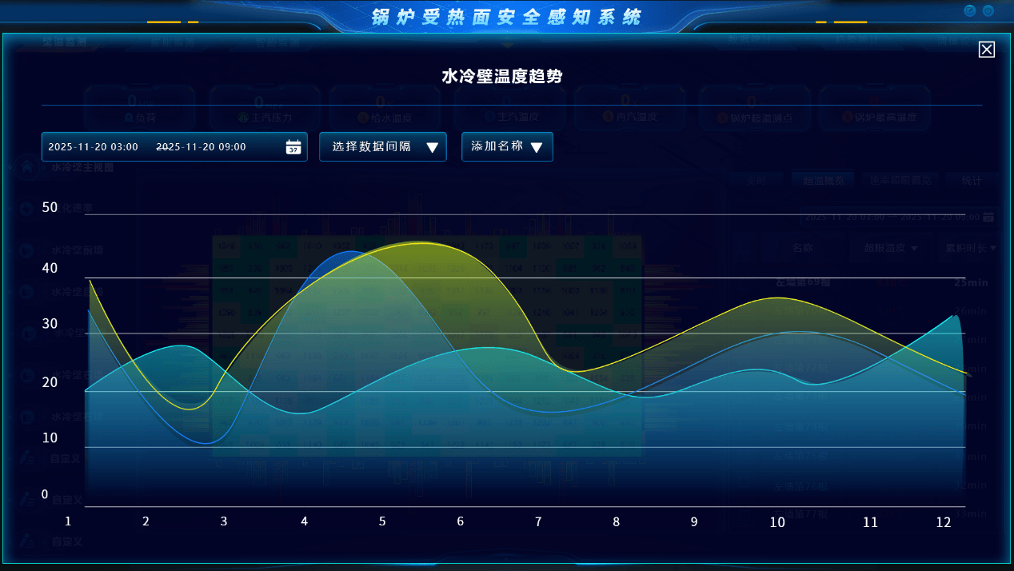Click the x-axis label 8
Viewport: 1014px width, 571px height.
click(616, 521)
